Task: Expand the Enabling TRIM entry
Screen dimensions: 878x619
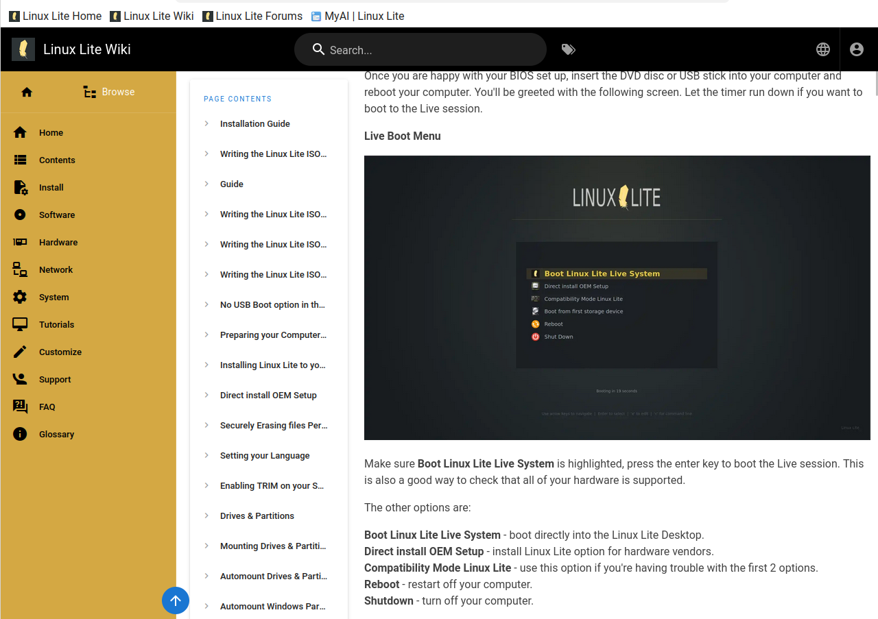Action: pos(269,486)
